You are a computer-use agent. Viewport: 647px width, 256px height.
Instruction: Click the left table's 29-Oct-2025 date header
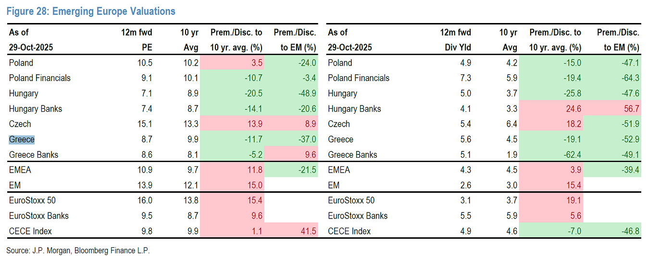[31, 47]
